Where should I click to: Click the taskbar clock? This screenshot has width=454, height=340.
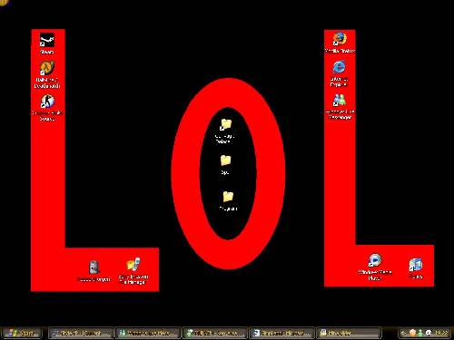[441, 333]
